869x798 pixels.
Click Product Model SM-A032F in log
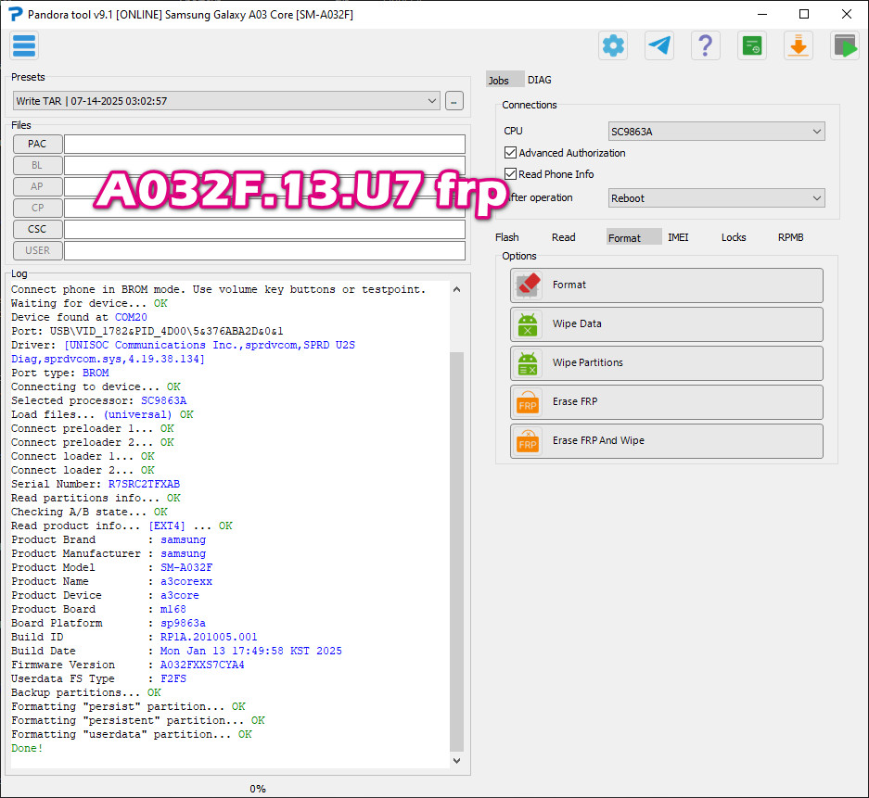[x=186, y=567]
